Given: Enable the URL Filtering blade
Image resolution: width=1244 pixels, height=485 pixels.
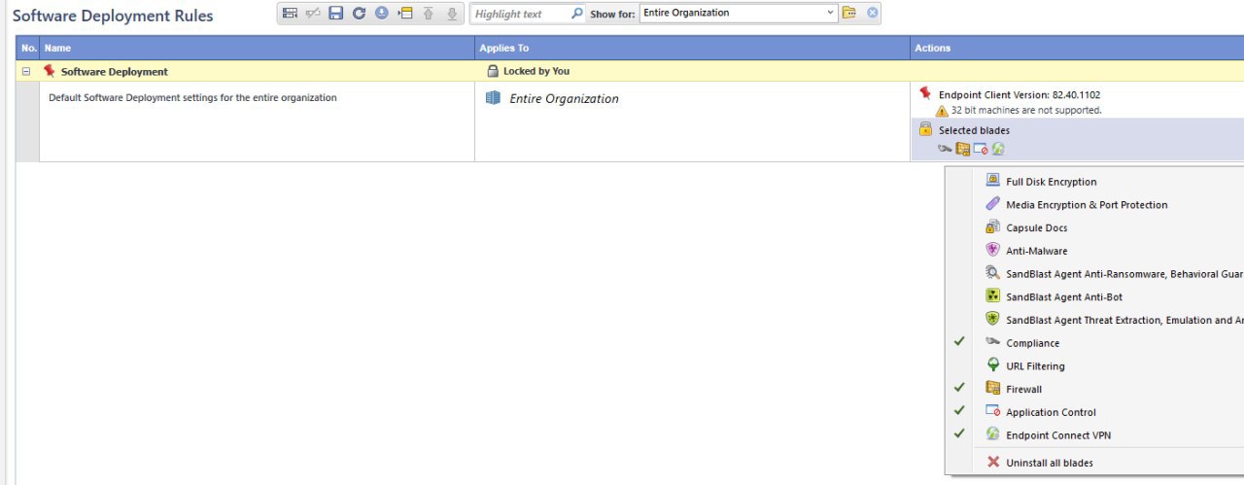Looking at the screenshot, I should point(1095,366).
